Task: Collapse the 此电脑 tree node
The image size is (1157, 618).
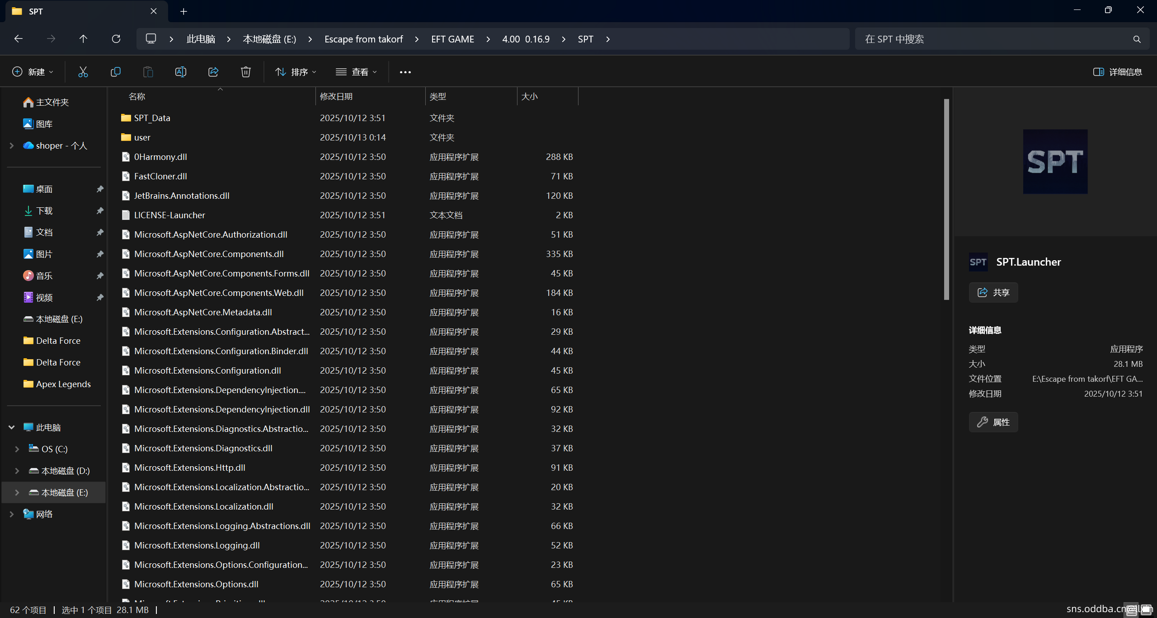Action: (x=12, y=427)
